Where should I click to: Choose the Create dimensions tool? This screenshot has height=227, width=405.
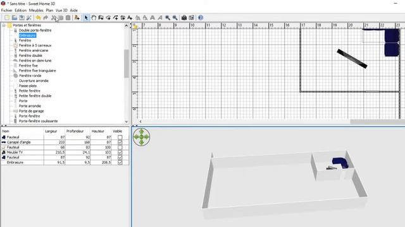pyautogui.click(x=123, y=18)
